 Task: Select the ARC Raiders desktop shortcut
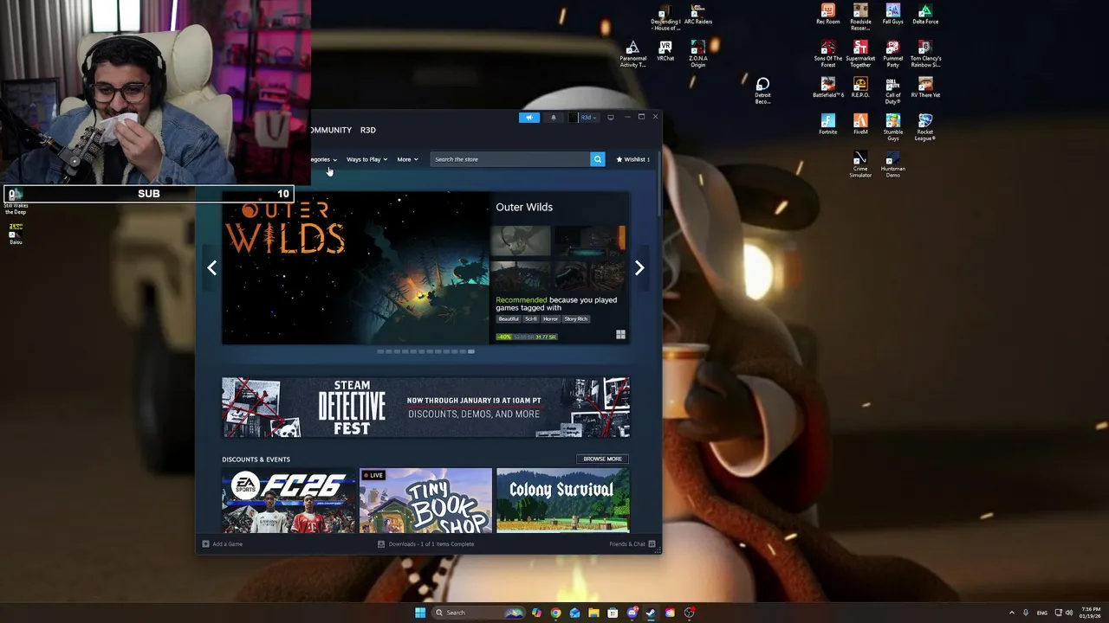click(698, 15)
